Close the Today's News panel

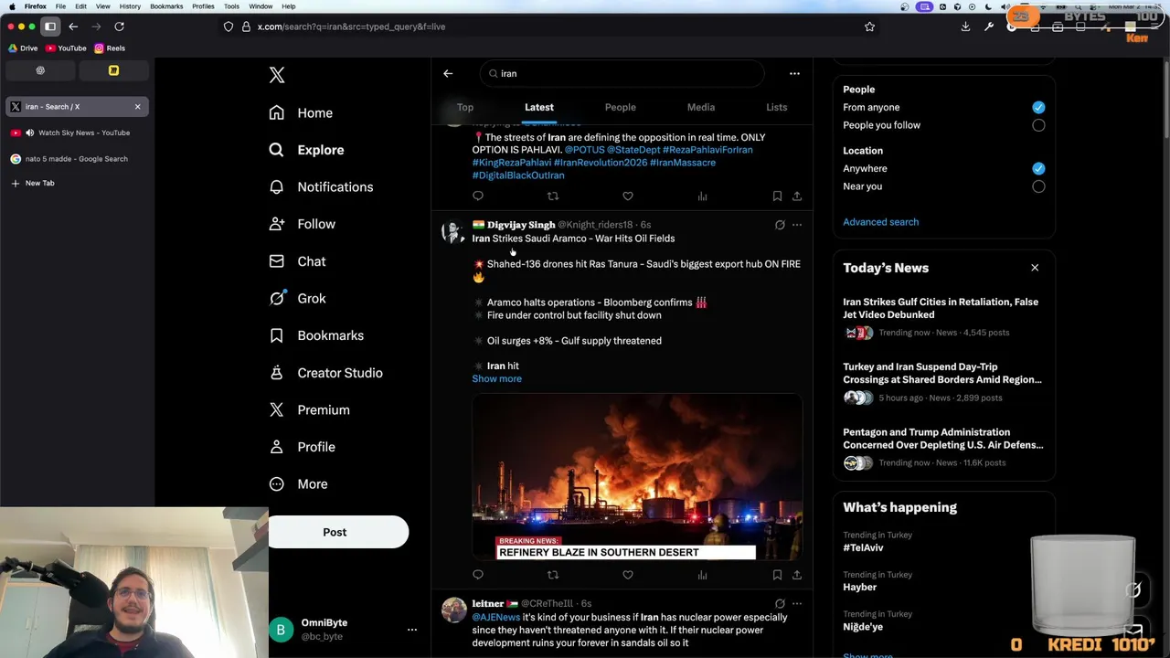(x=1035, y=268)
